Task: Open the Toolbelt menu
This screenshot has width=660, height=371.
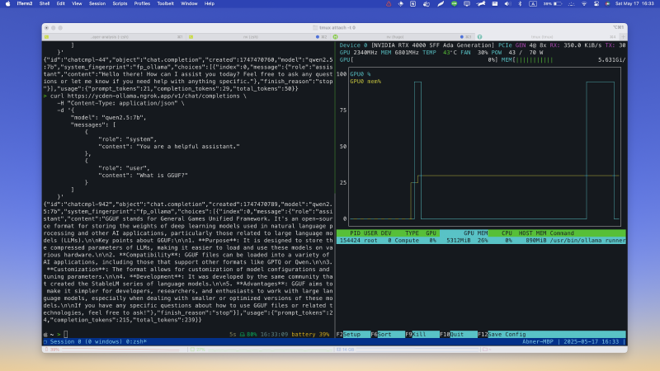Action: coord(166,4)
